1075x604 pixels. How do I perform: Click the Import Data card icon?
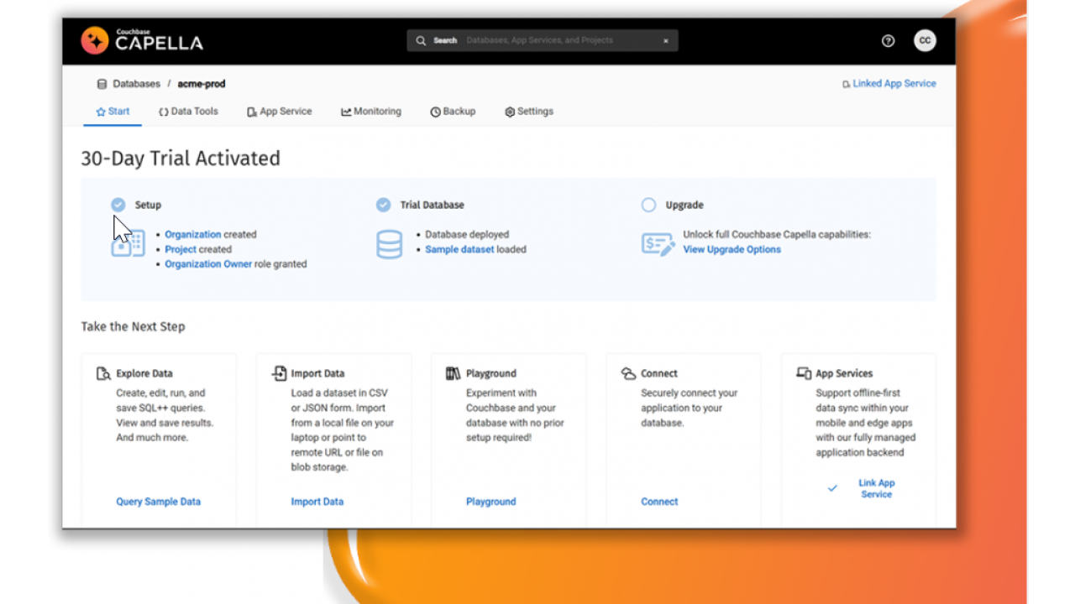(x=279, y=373)
